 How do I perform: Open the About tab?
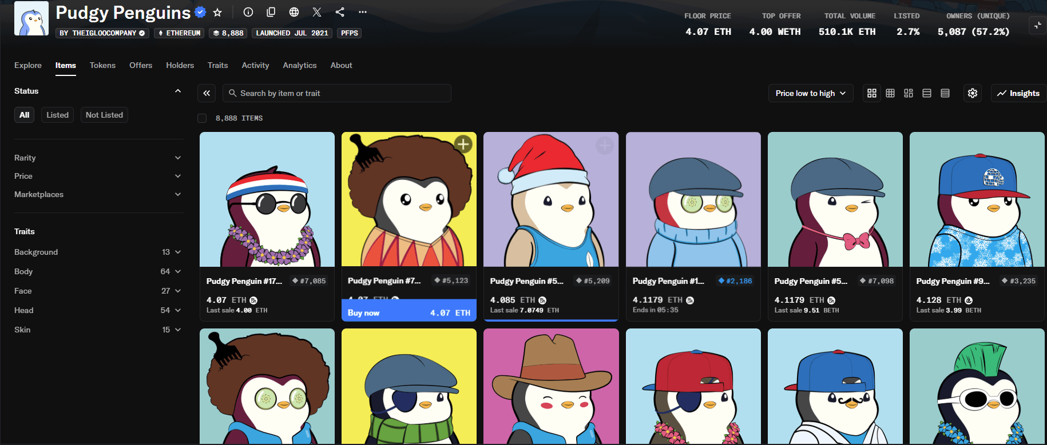coord(342,65)
